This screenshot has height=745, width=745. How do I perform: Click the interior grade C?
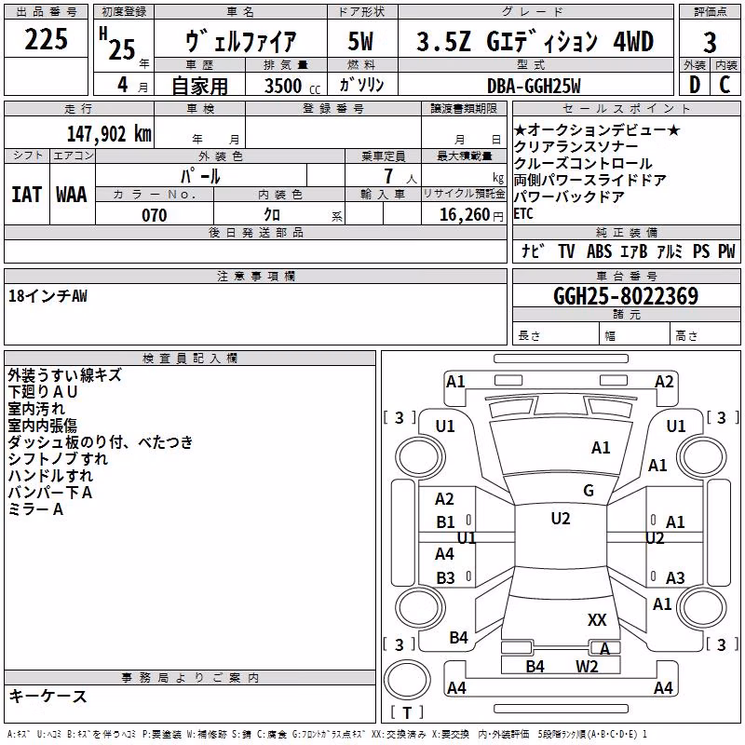point(725,85)
